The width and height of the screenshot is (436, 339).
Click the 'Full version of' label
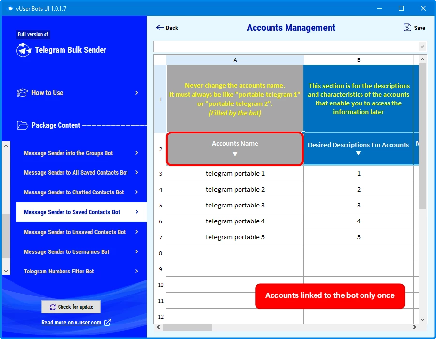pos(33,34)
